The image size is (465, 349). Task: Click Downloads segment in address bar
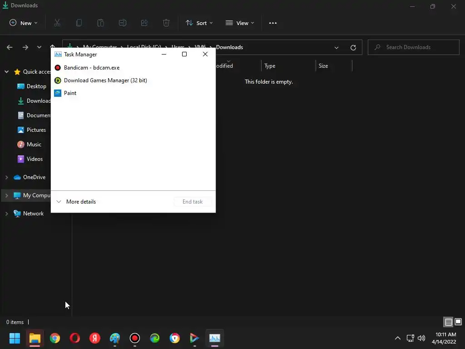tap(229, 47)
